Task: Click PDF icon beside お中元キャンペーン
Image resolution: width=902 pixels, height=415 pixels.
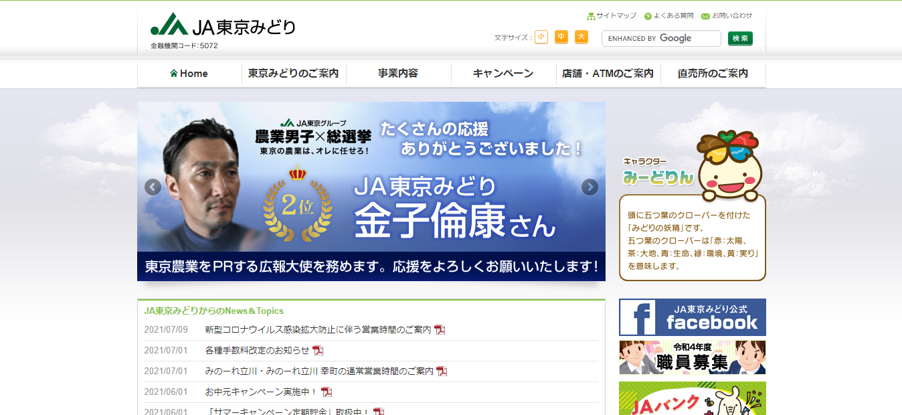Action: [327, 392]
